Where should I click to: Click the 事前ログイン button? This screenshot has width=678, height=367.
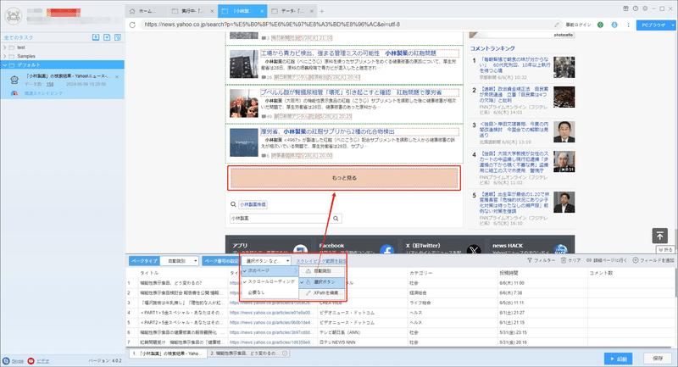click(579, 25)
